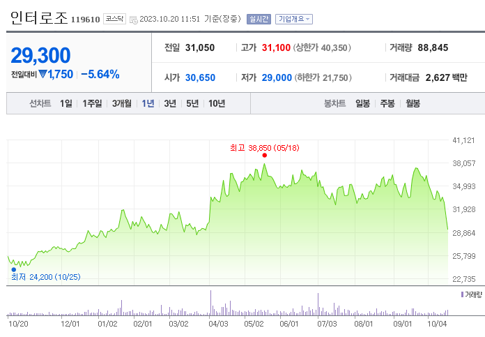Select the 1주일 line chart tab
485x337 pixels.
(x=92, y=103)
